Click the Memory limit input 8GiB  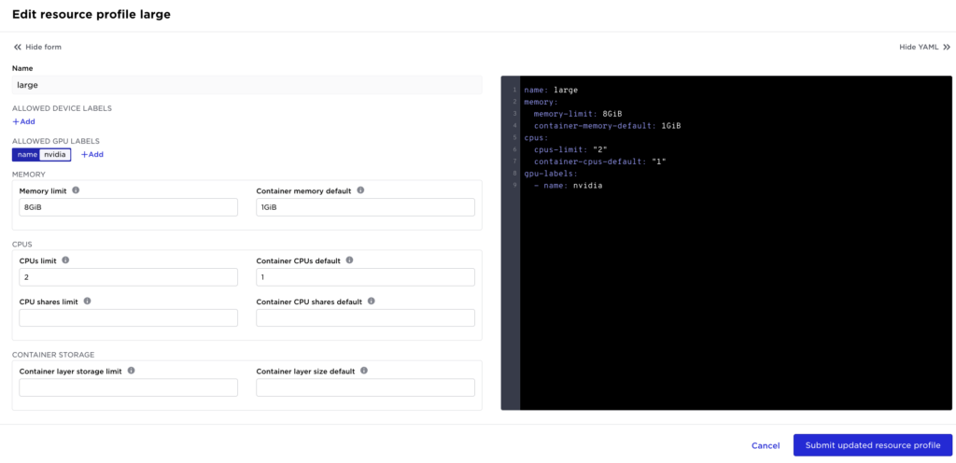[128, 207]
